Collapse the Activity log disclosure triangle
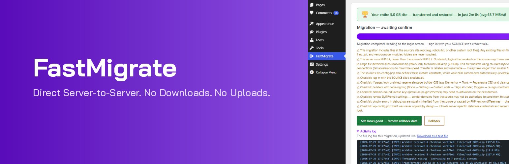509x164 pixels. pos(358,131)
